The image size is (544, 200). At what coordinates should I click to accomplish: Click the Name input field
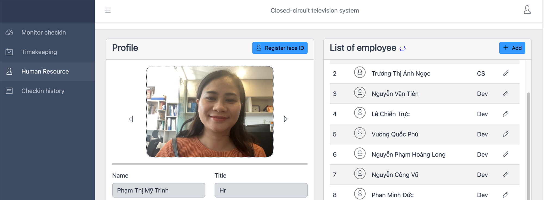(x=159, y=190)
